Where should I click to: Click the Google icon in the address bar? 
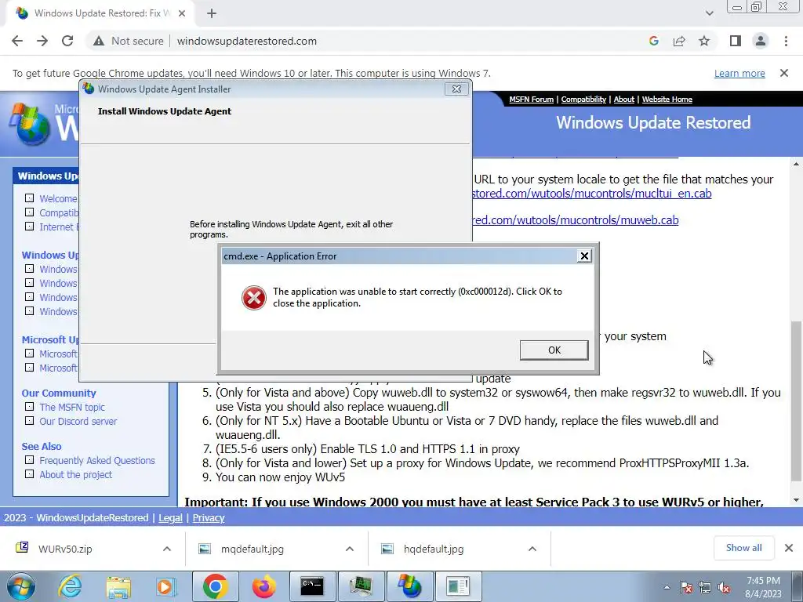tap(653, 41)
